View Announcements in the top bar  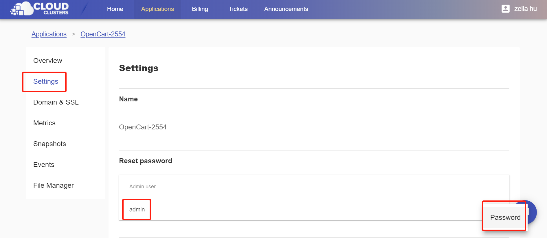tap(286, 9)
